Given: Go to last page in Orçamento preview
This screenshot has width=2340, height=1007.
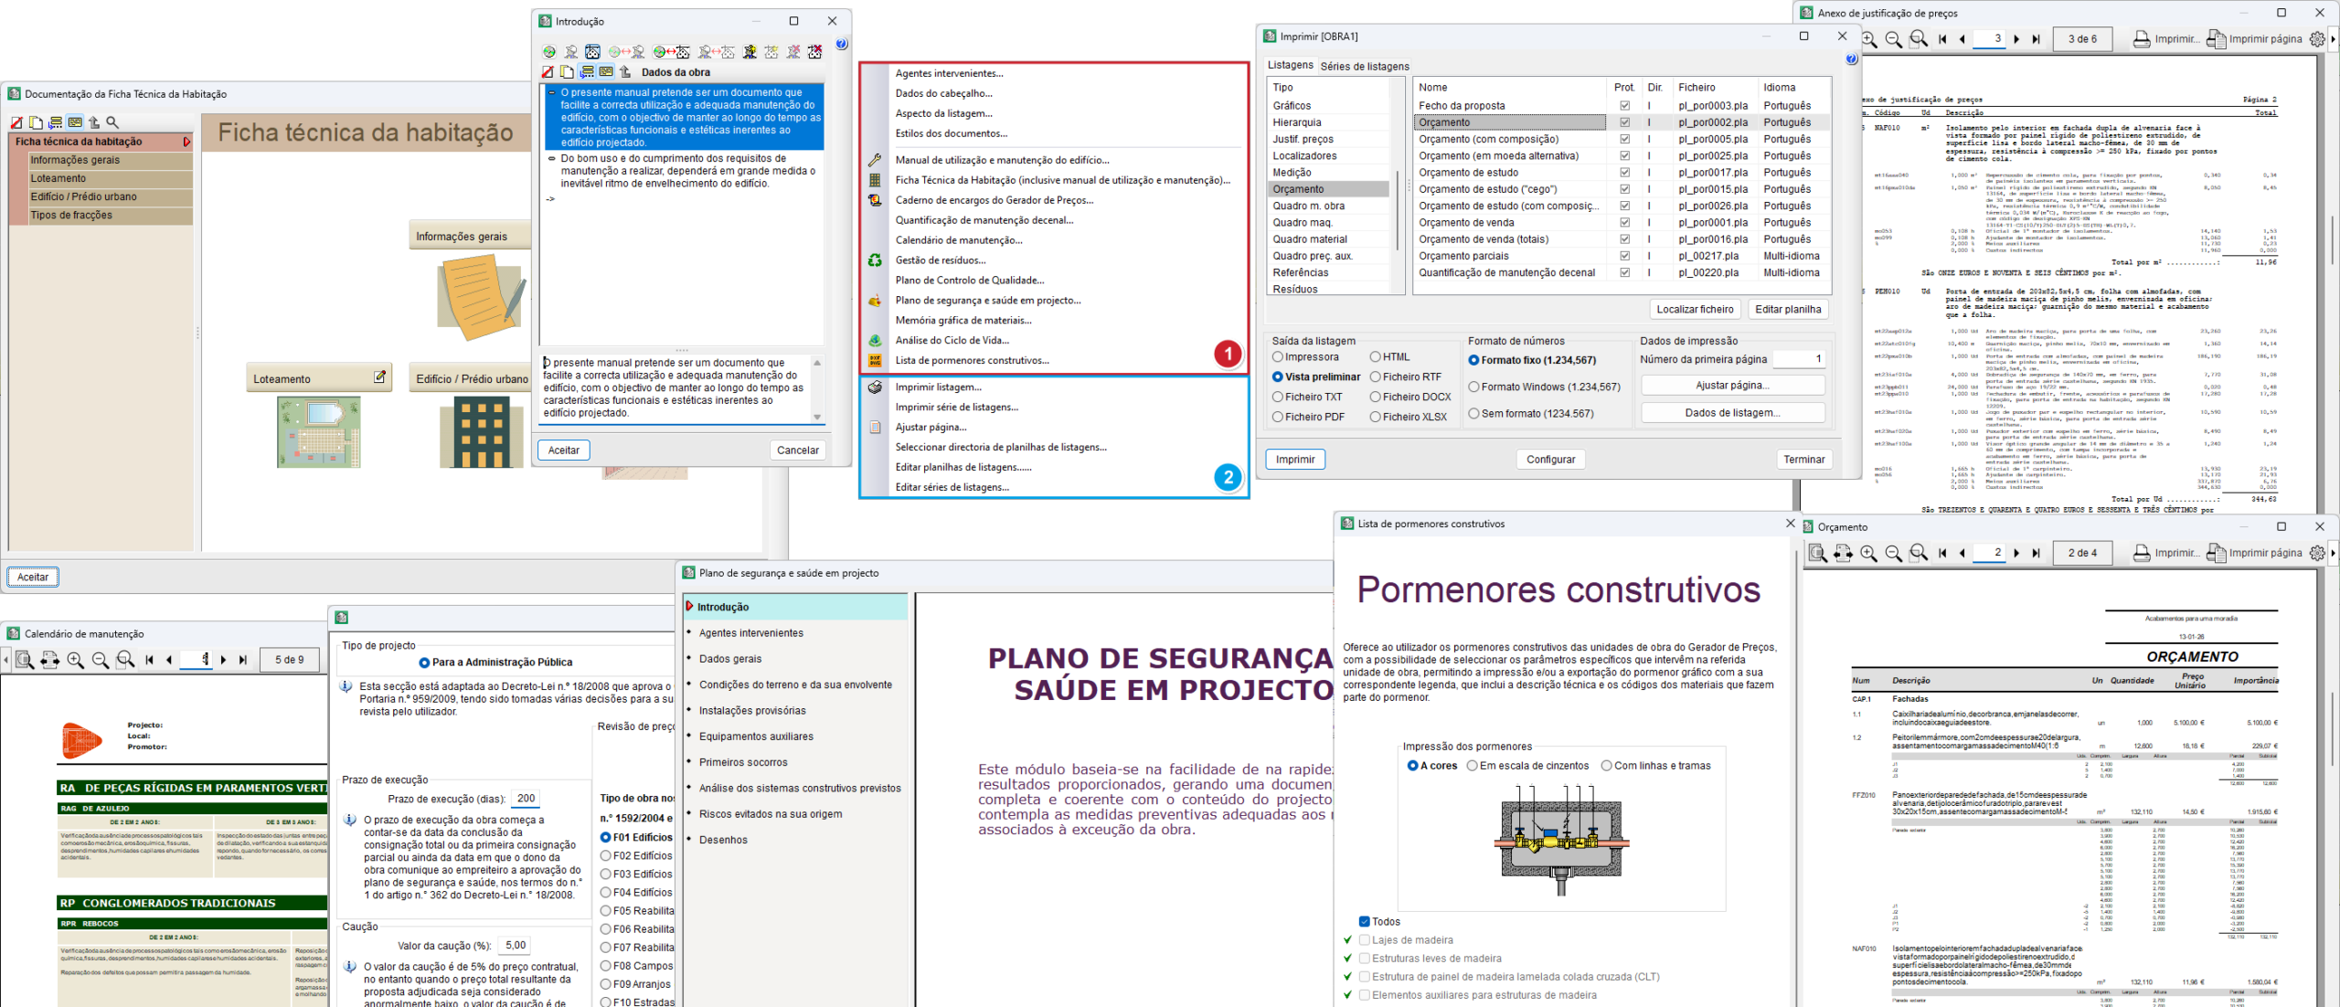Looking at the screenshot, I should click(2036, 553).
